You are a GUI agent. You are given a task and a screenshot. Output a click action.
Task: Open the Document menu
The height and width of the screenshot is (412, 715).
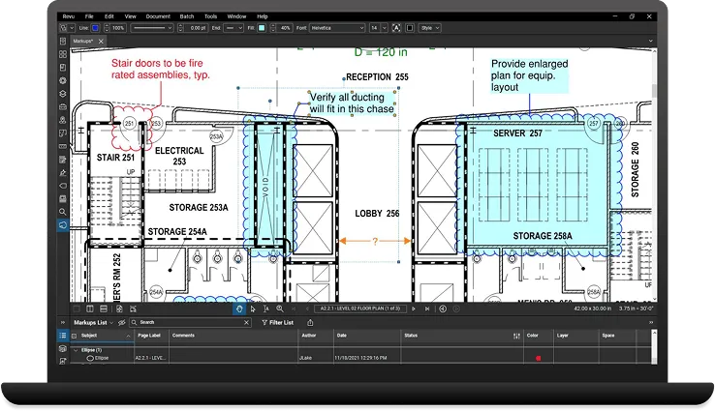point(158,16)
